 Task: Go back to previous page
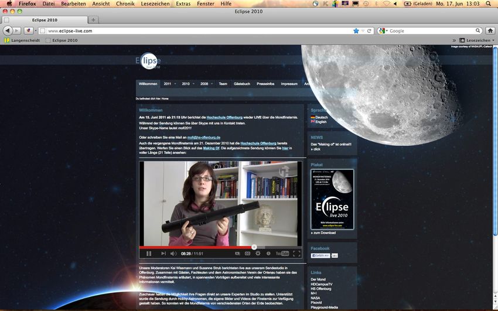pos(8,31)
